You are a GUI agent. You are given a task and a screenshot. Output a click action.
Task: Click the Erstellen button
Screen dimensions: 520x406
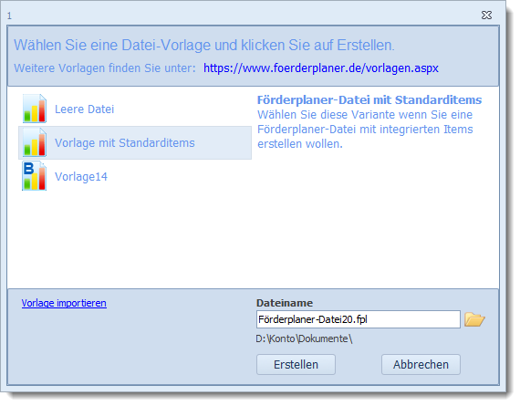tap(296, 365)
